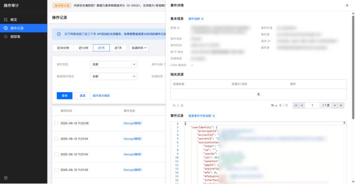Expand the 敏感操作筛选 dropdown

(114, 76)
